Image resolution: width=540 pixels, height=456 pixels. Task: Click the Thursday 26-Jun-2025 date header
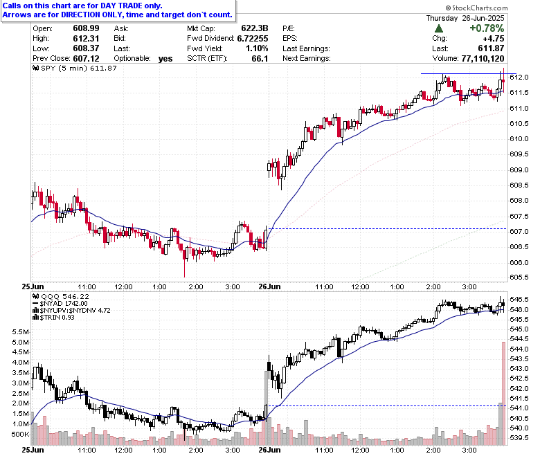coord(465,18)
